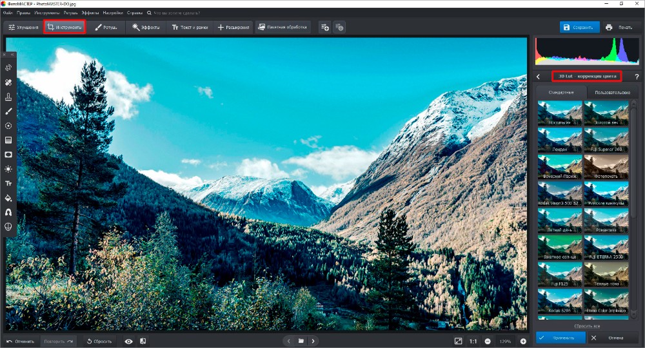
Task: Select the healing bandage tool
Action: (8, 82)
